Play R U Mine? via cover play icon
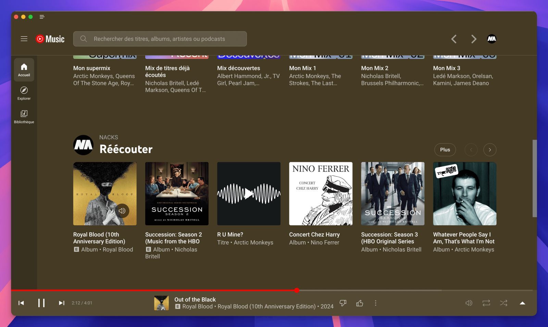Viewport: 548px width, 327px height. coord(249,193)
